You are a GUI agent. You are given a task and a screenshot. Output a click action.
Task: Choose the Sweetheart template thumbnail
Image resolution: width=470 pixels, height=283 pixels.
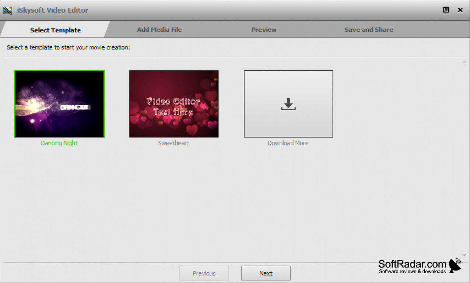(x=174, y=104)
